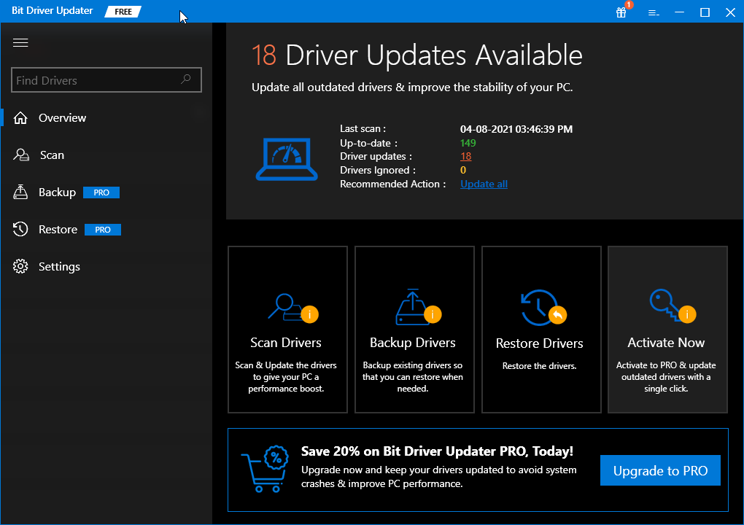Open the Overview section in sidebar
The width and height of the screenshot is (744, 525).
(x=62, y=118)
